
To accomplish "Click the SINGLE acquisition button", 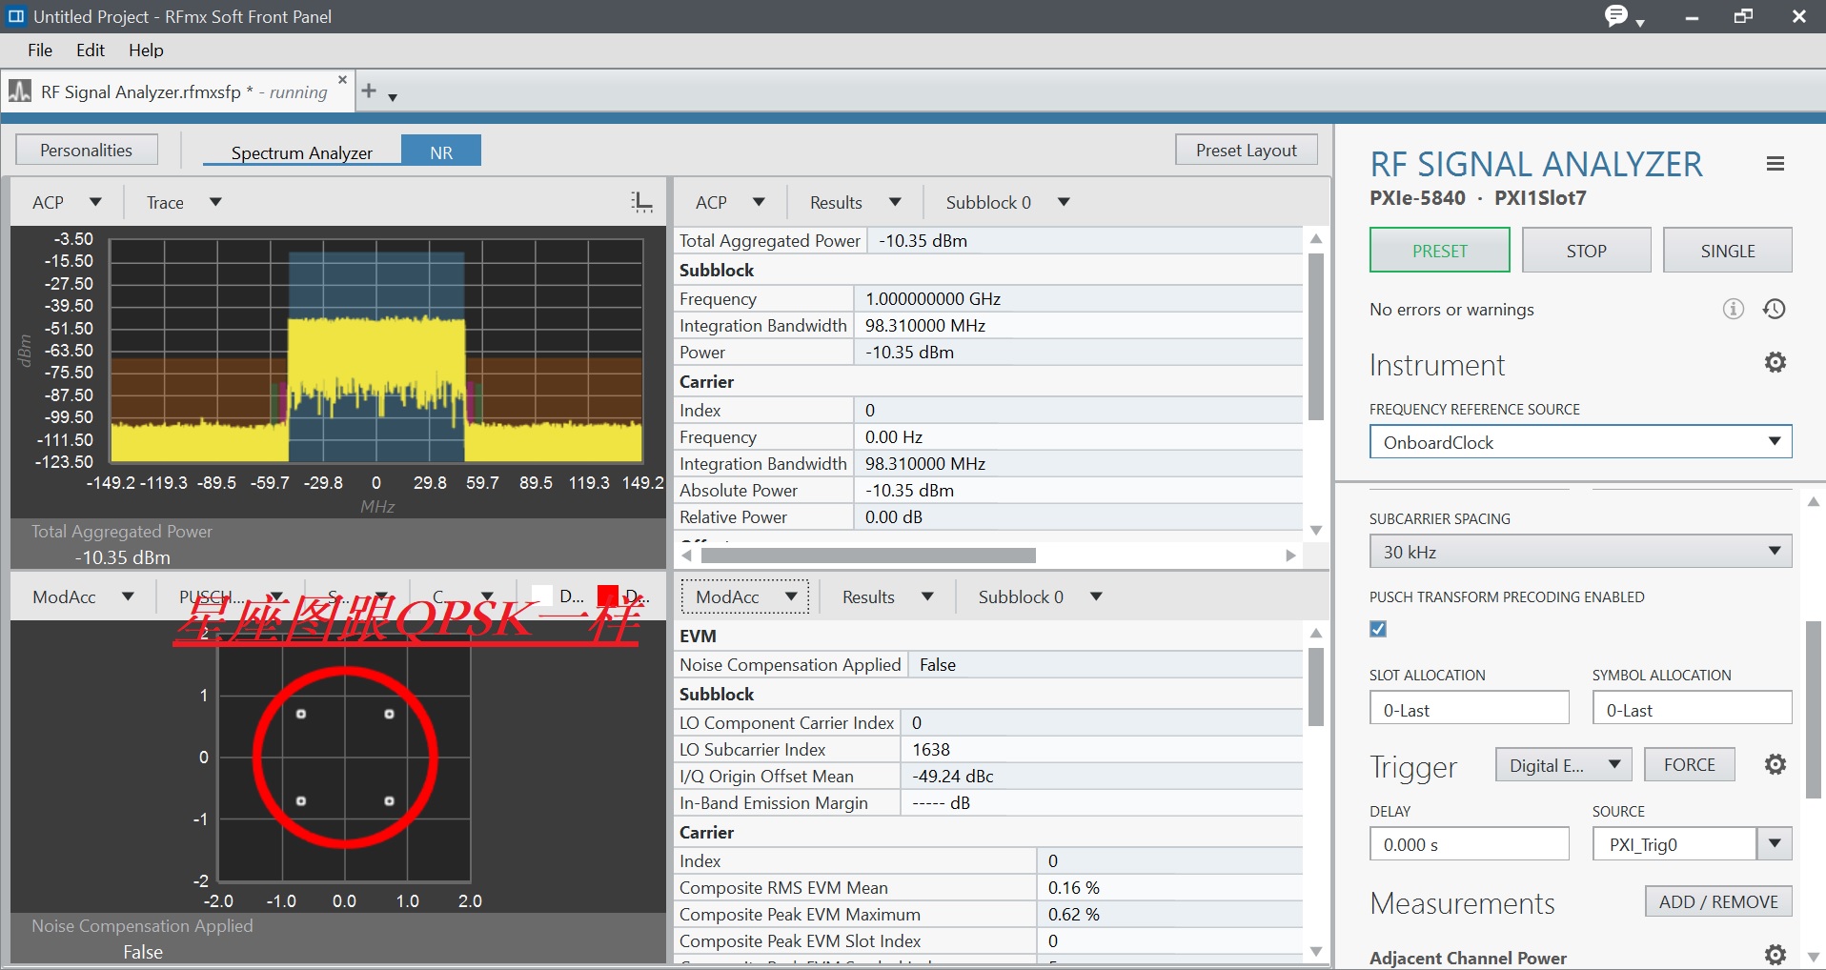I will 1727,251.
